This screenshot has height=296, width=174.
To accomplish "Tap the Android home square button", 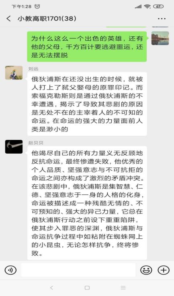I will pos(87,288).
